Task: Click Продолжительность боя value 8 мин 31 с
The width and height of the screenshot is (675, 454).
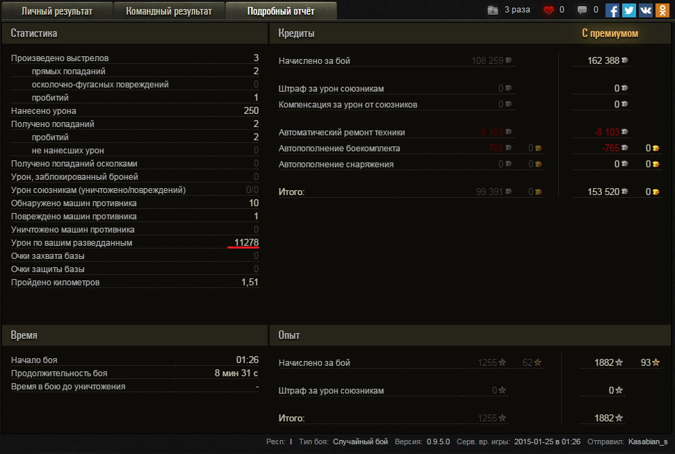Action: (x=236, y=373)
